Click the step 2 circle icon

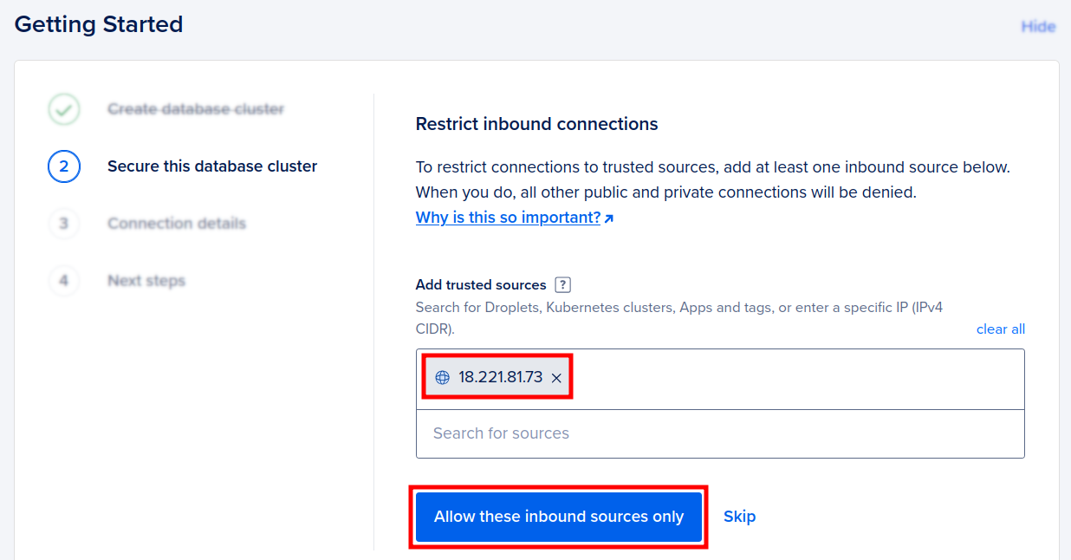(64, 166)
